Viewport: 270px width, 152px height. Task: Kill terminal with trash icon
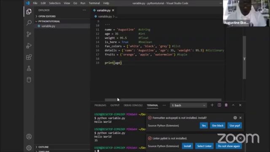point(226,105)
